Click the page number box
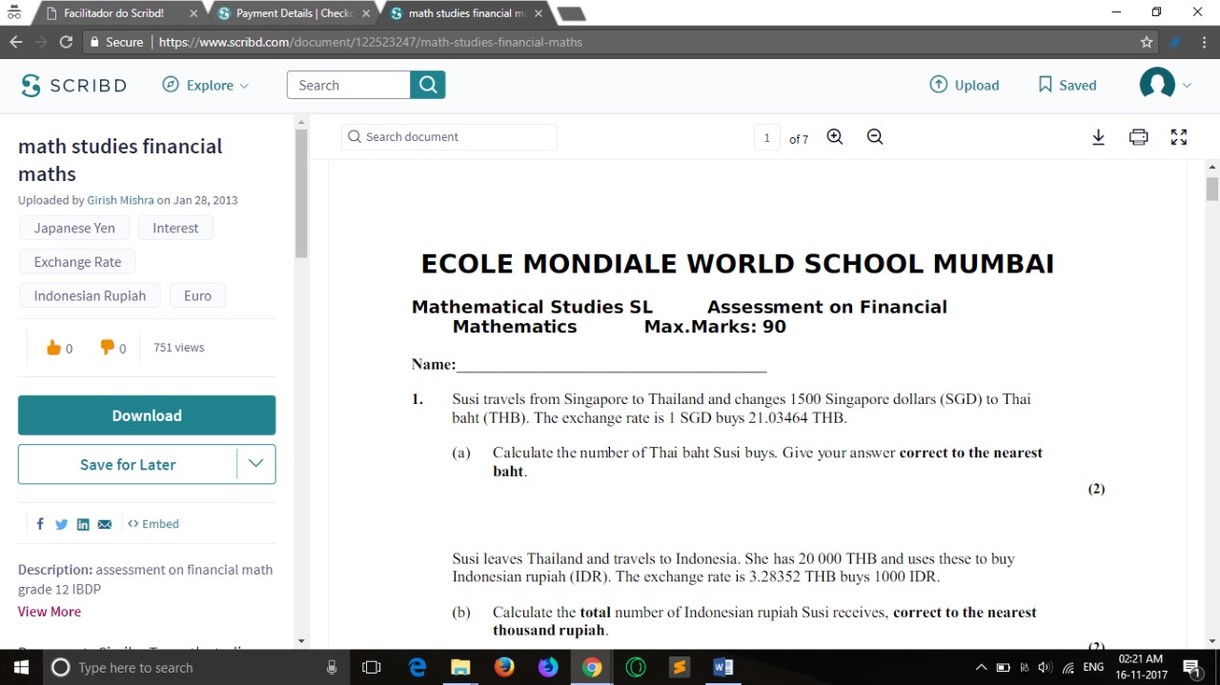This screenshot has width=1220, height=685. pos(766,138)
